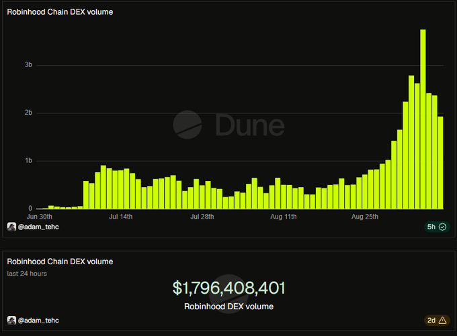The image size is (457, 336).
Task: Click the 'Jul 28th' x-axis label
Action: [202, 217]
